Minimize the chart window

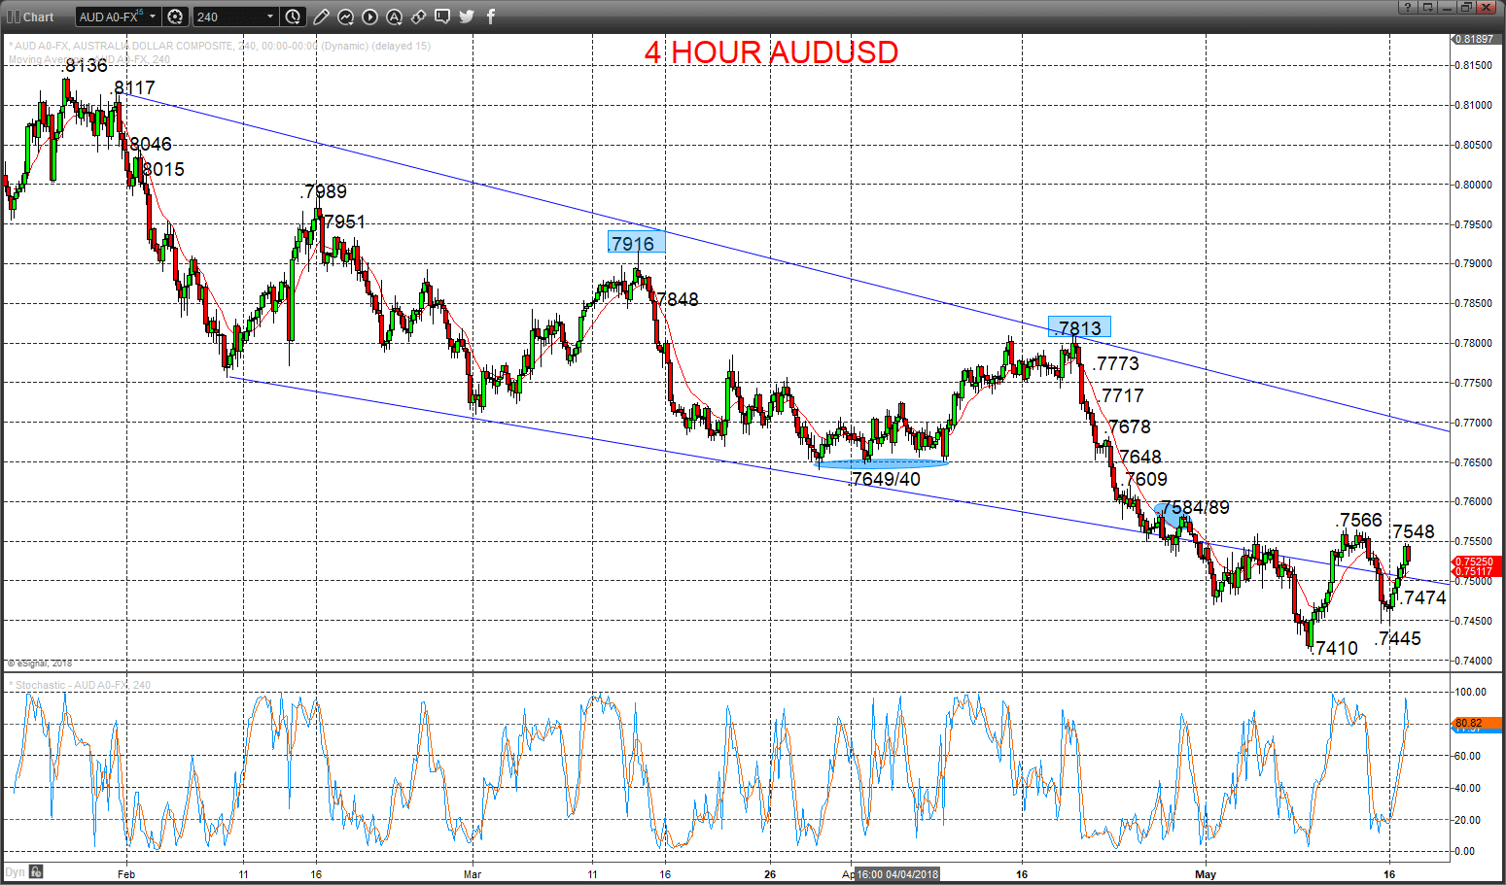(x=1447, y=7)
